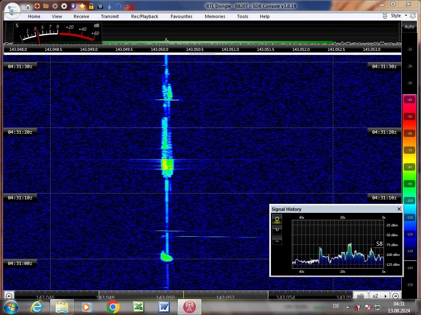
Task: Open the Style dropdown menu
Action: [399, 16]
